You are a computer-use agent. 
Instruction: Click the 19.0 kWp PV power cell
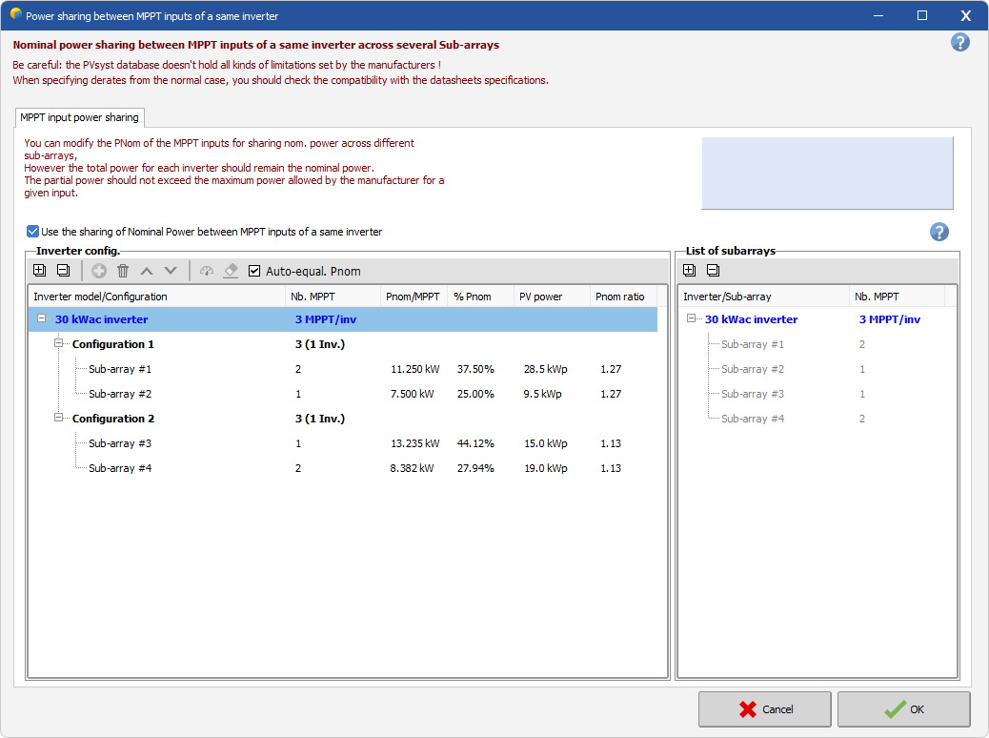pyautogui.click(x=546, y=468)
